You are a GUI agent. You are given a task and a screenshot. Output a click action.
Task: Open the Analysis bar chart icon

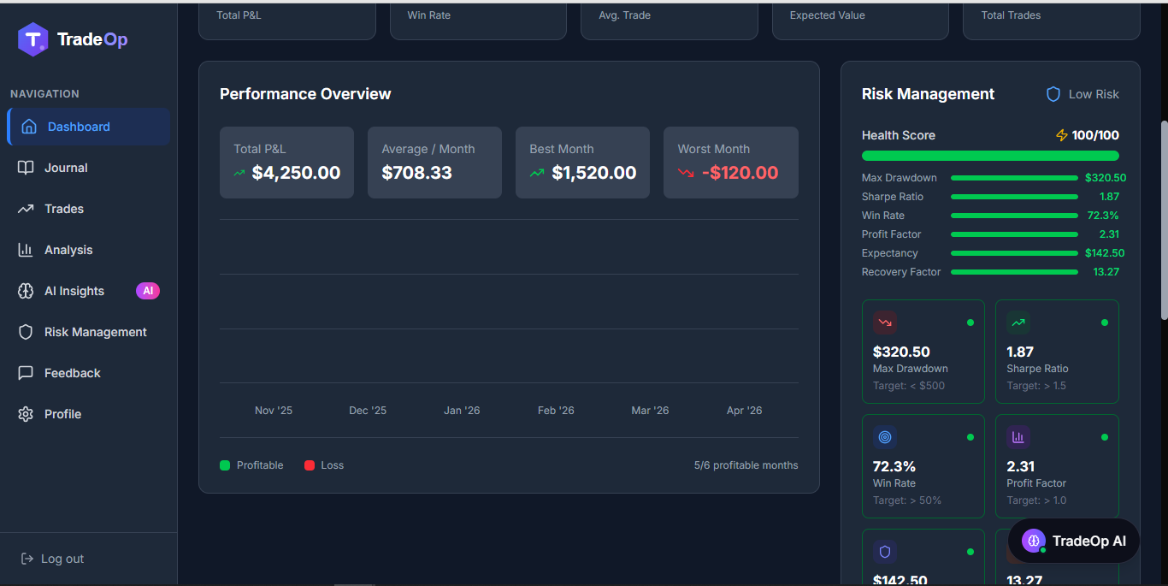[27, 250]
